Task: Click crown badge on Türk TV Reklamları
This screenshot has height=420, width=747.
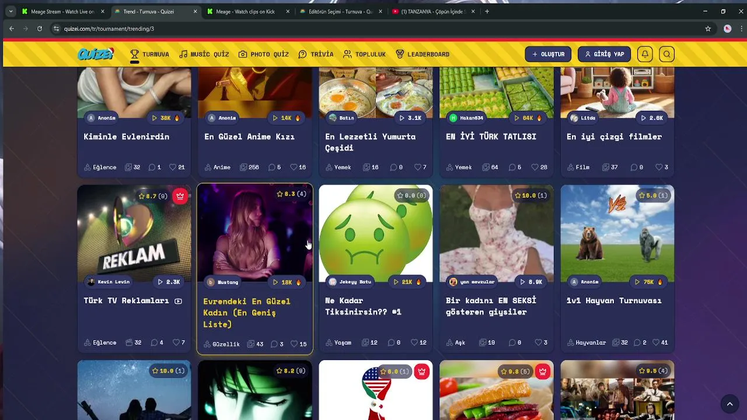Action: pyautogui.click(x=180, y=196)
